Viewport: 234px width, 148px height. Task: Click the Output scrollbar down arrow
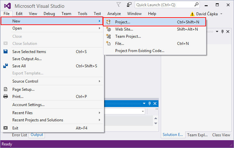[x=156, y=123]
